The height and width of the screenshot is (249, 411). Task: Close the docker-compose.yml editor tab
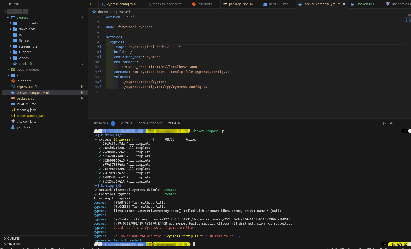coord(343,4)
